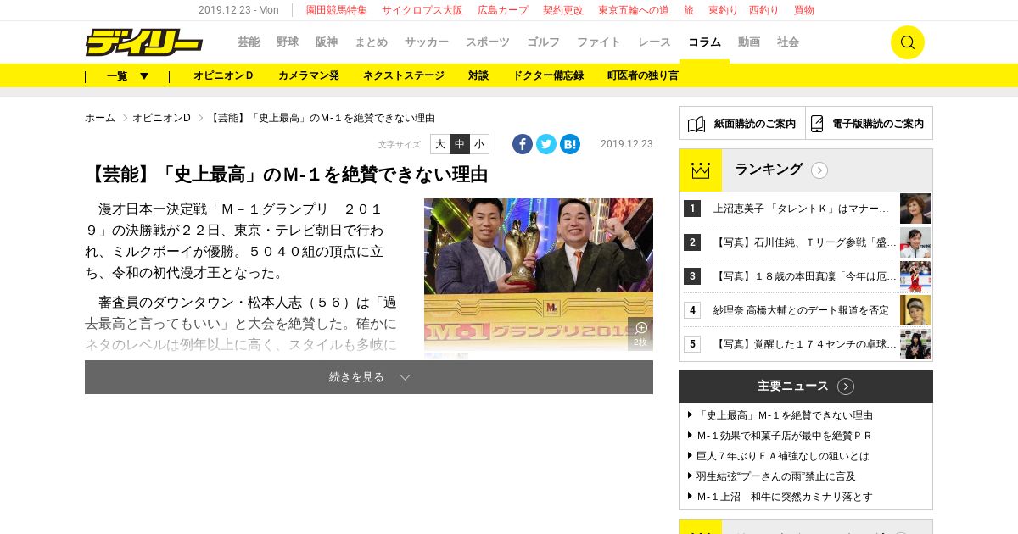1018x534 pixels.
Task: Click the Daily (デイリー) logo
Action: [x=144, y=42]
